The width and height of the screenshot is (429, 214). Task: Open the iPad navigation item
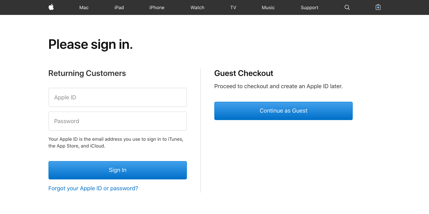click(x=119, y=7)
